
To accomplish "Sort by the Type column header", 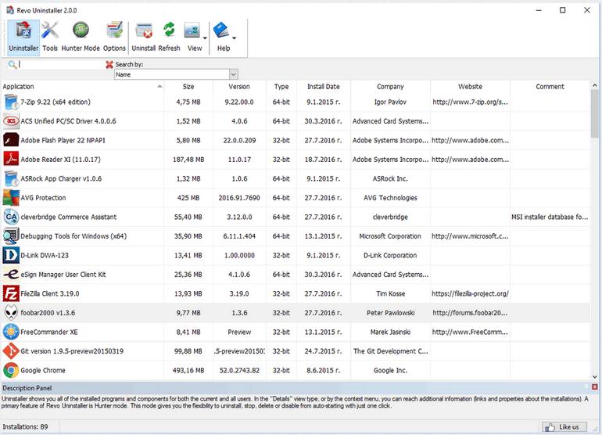I will (281, 87).
